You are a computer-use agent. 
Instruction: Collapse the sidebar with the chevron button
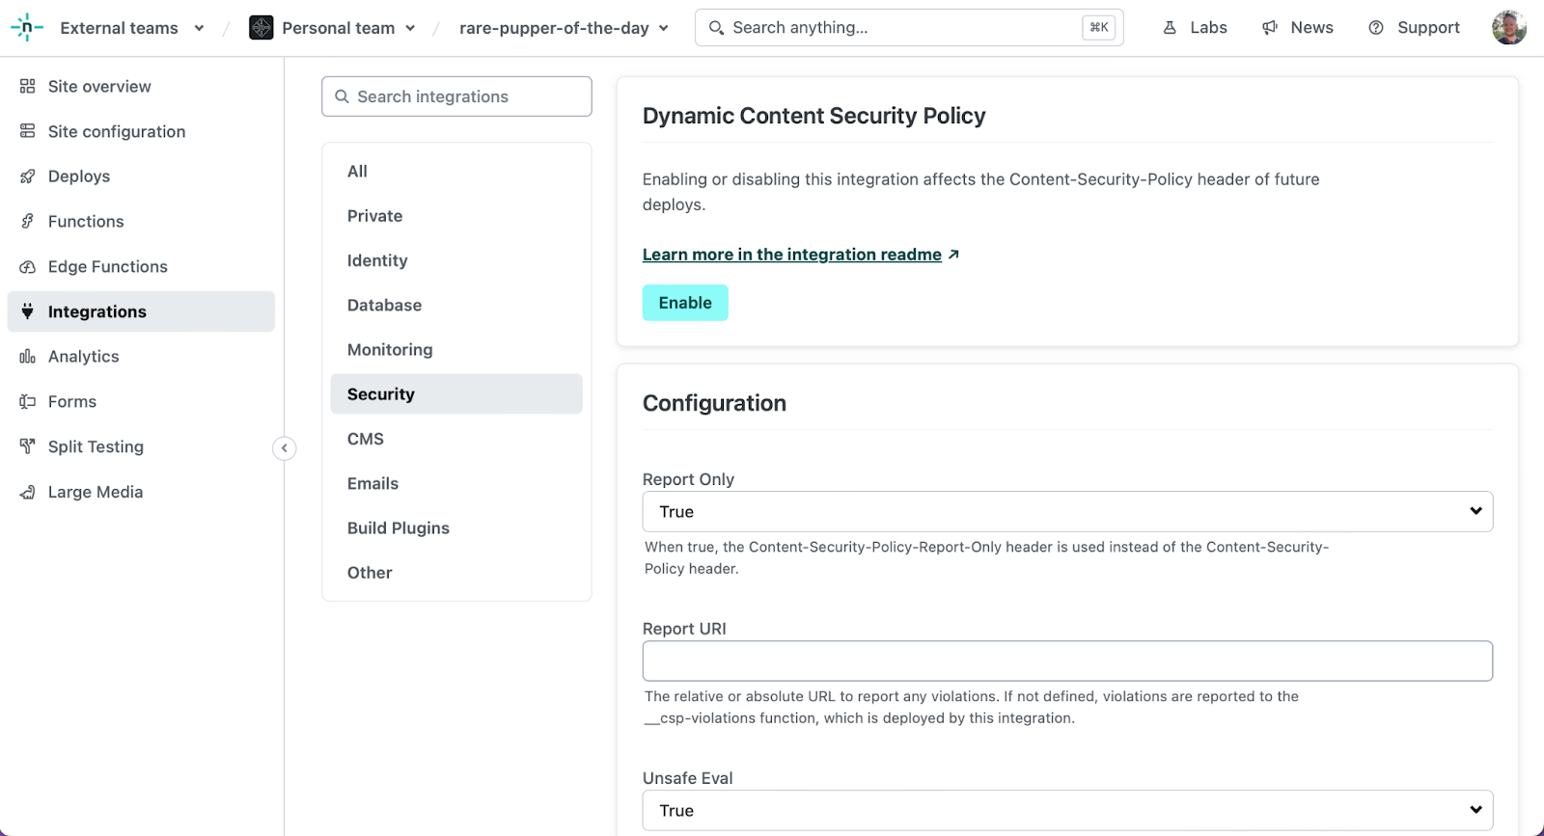[x=284, y=448]
